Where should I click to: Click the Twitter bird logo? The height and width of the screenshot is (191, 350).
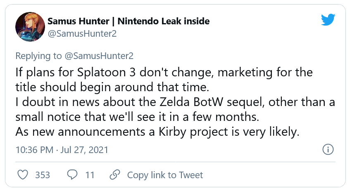click(329, 19)
